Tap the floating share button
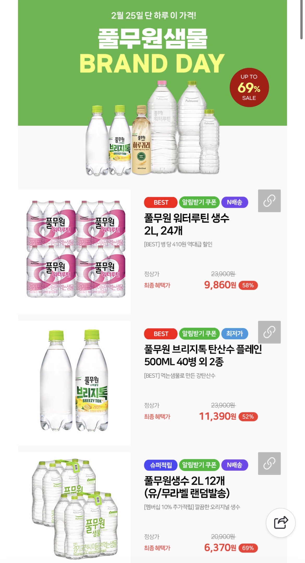Image resolution: width=305 pixels, height=563 pixels. pyautogui.click(x=281, y=523)
